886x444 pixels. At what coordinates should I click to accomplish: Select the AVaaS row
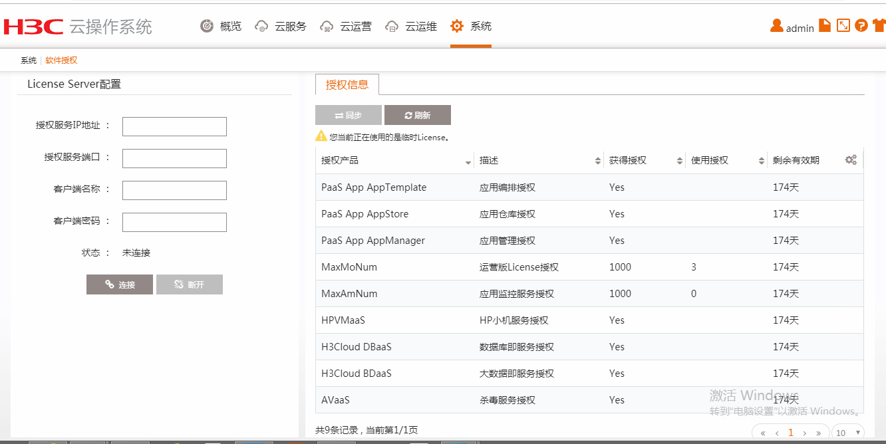589,400
